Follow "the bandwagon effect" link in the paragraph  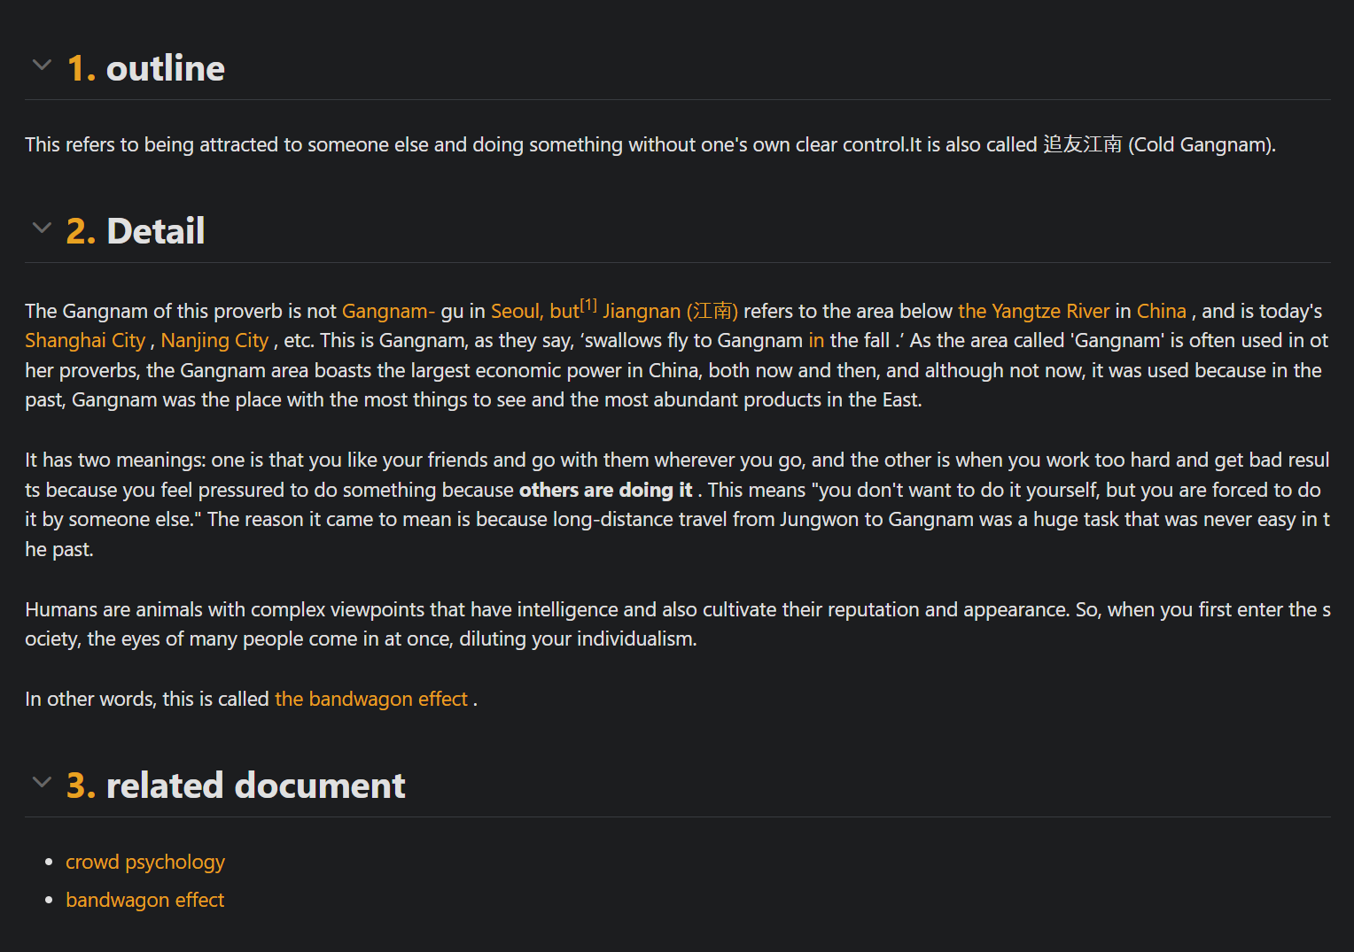[x=371, y=700]
